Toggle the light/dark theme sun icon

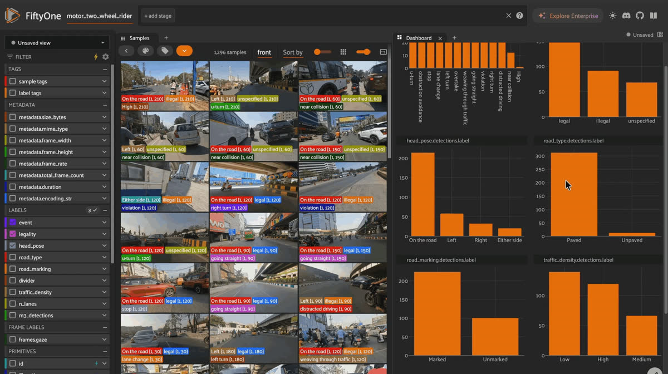pos(613,16)
